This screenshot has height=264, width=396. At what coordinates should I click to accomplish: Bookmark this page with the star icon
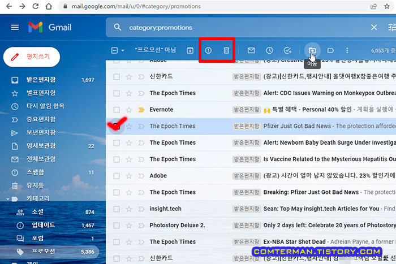click(x=386, y=6)
